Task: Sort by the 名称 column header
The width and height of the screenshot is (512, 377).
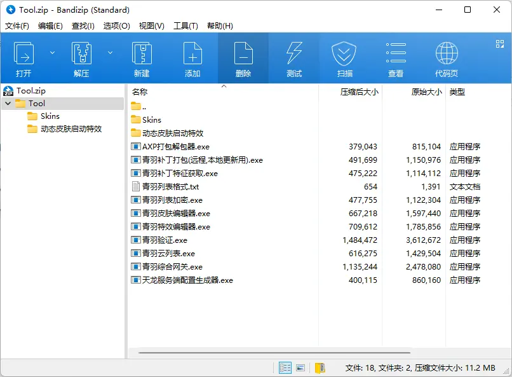Action: [140, 92]
